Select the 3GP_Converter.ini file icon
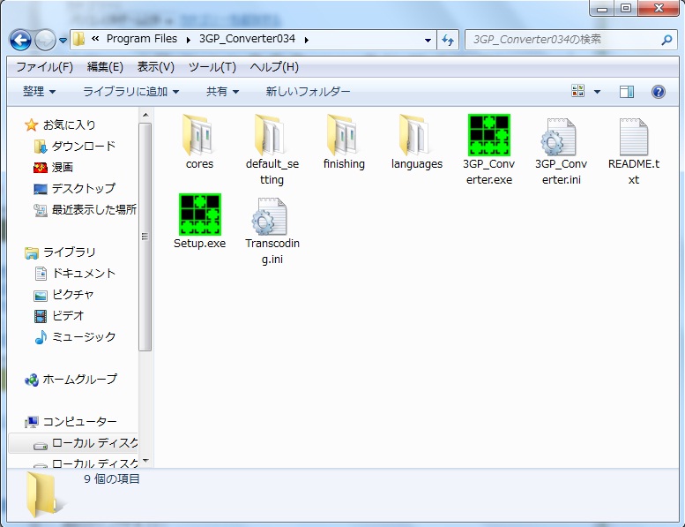 click(561, 137)
